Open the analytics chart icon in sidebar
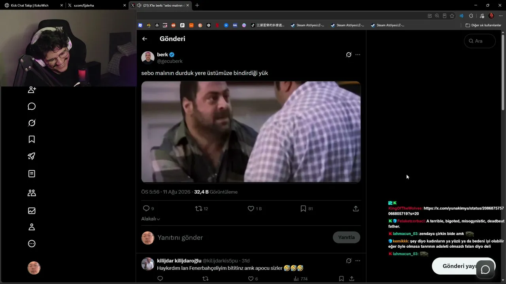This screenshot has width=506, height=284. pos(32,211)
